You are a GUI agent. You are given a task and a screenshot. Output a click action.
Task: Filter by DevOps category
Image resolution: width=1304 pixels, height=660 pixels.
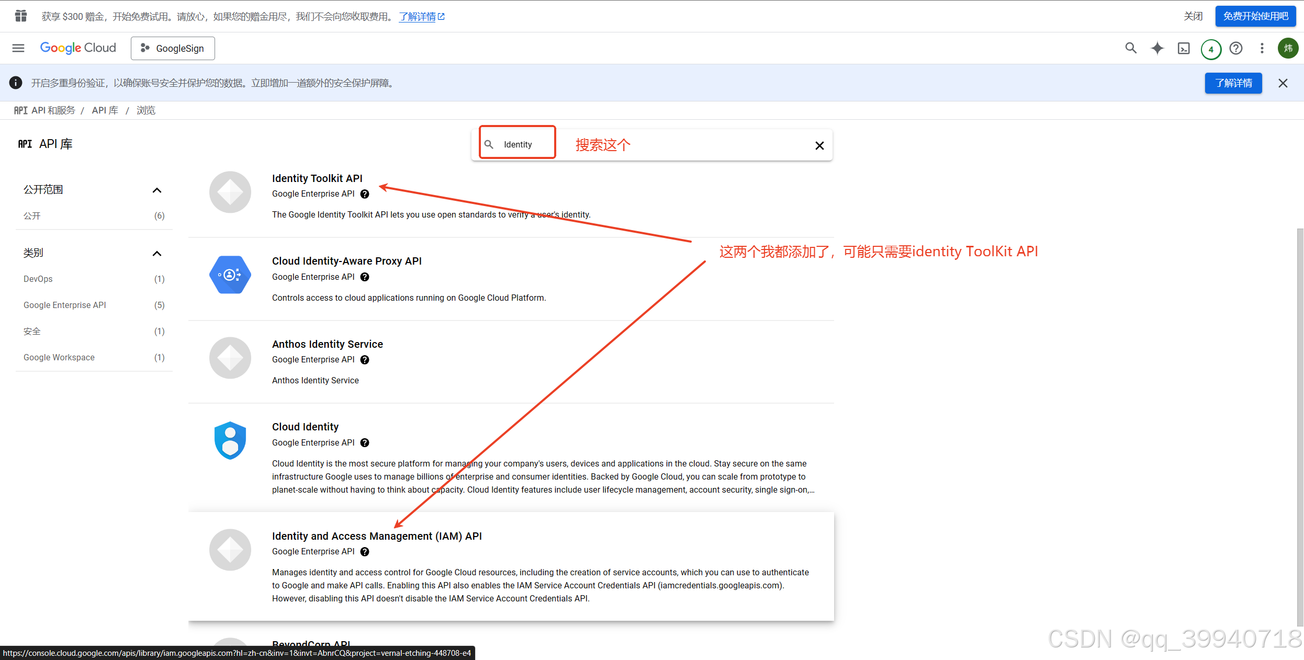pos(38,279)
